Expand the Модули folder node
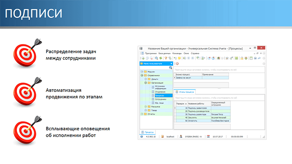This screenshot has width=292, height=164. [x=142, y=72]
